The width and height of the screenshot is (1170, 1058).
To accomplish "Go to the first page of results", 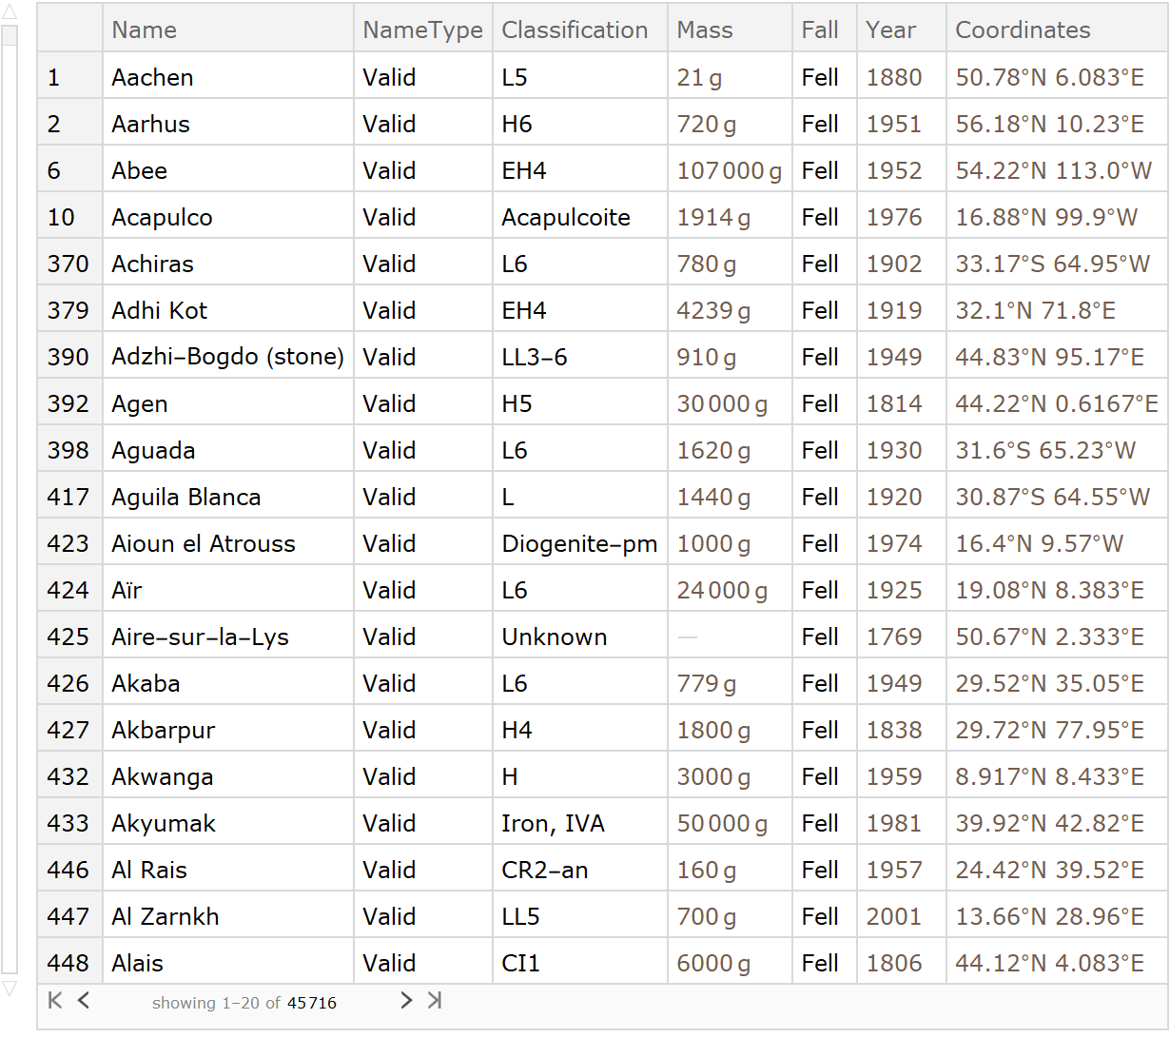I will pyautogui.click(x=55, y=1000).
